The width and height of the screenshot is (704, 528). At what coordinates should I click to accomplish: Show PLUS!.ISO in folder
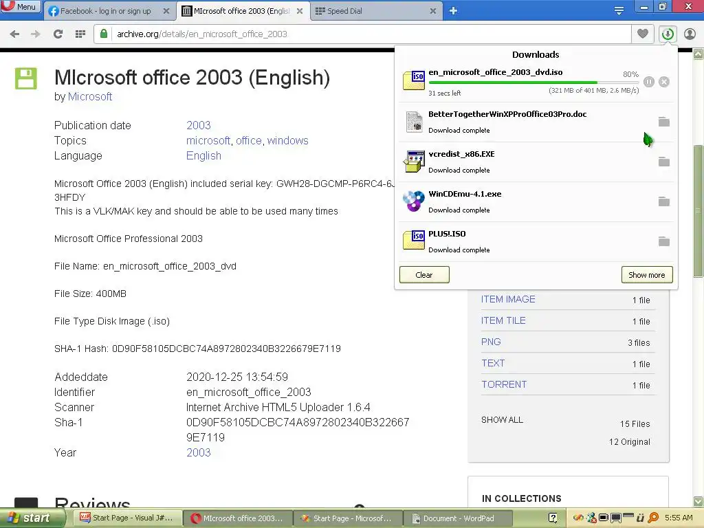[664, 241]
